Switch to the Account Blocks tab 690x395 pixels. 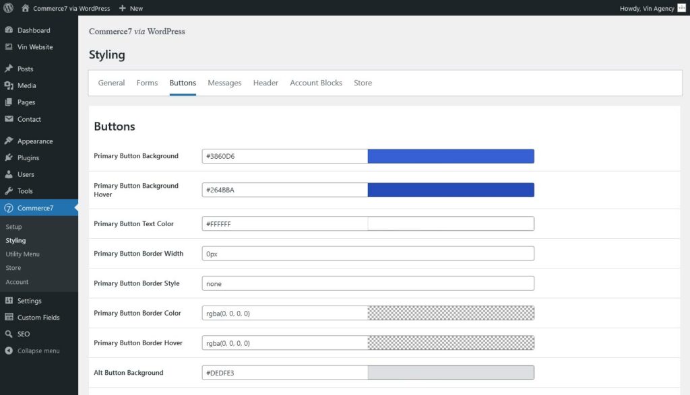(x=316, y=83)
